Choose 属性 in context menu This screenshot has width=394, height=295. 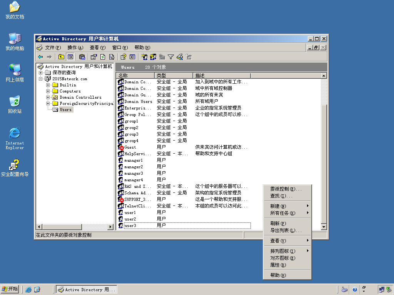tap(287, 265)
